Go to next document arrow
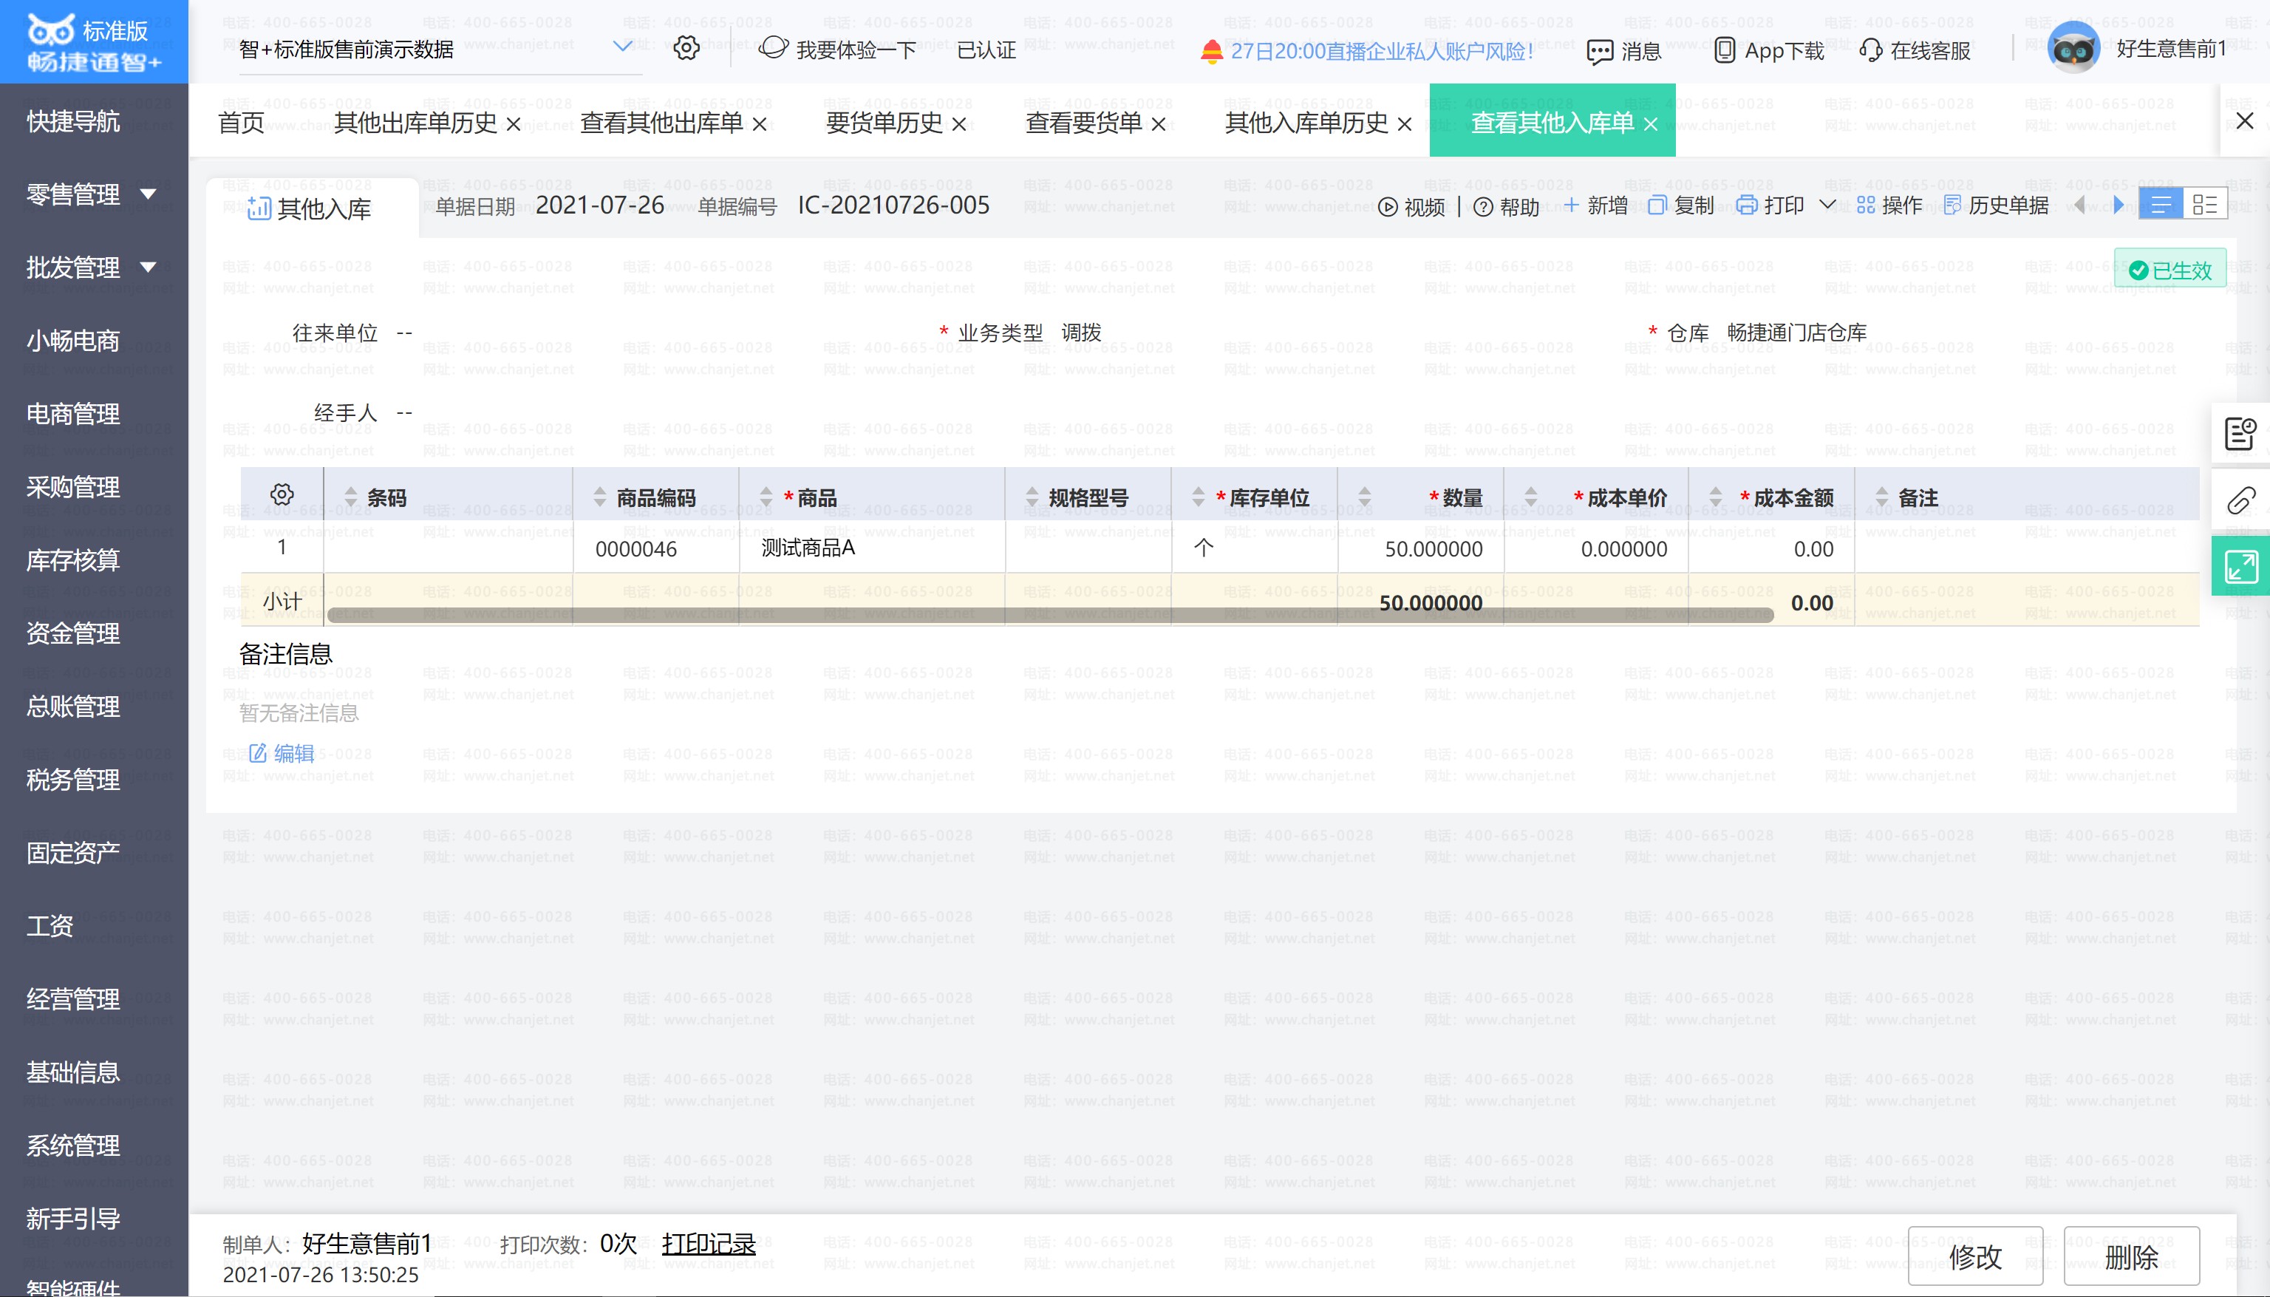The width and height of the screenshot is (2270, 1297). coord(2119,205)
